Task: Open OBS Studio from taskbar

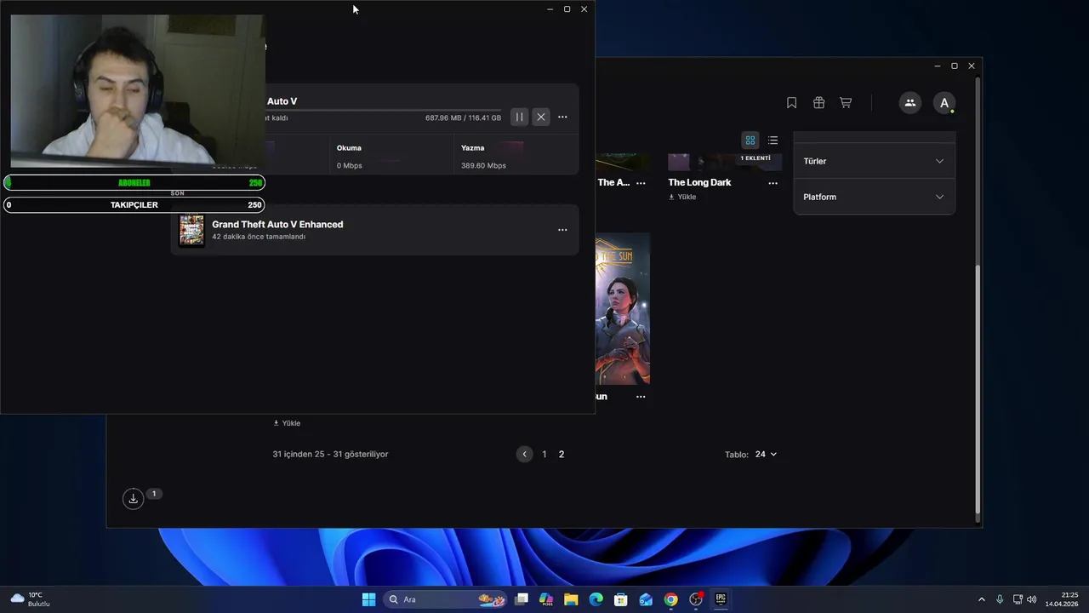Action: [x=696, y=599]
